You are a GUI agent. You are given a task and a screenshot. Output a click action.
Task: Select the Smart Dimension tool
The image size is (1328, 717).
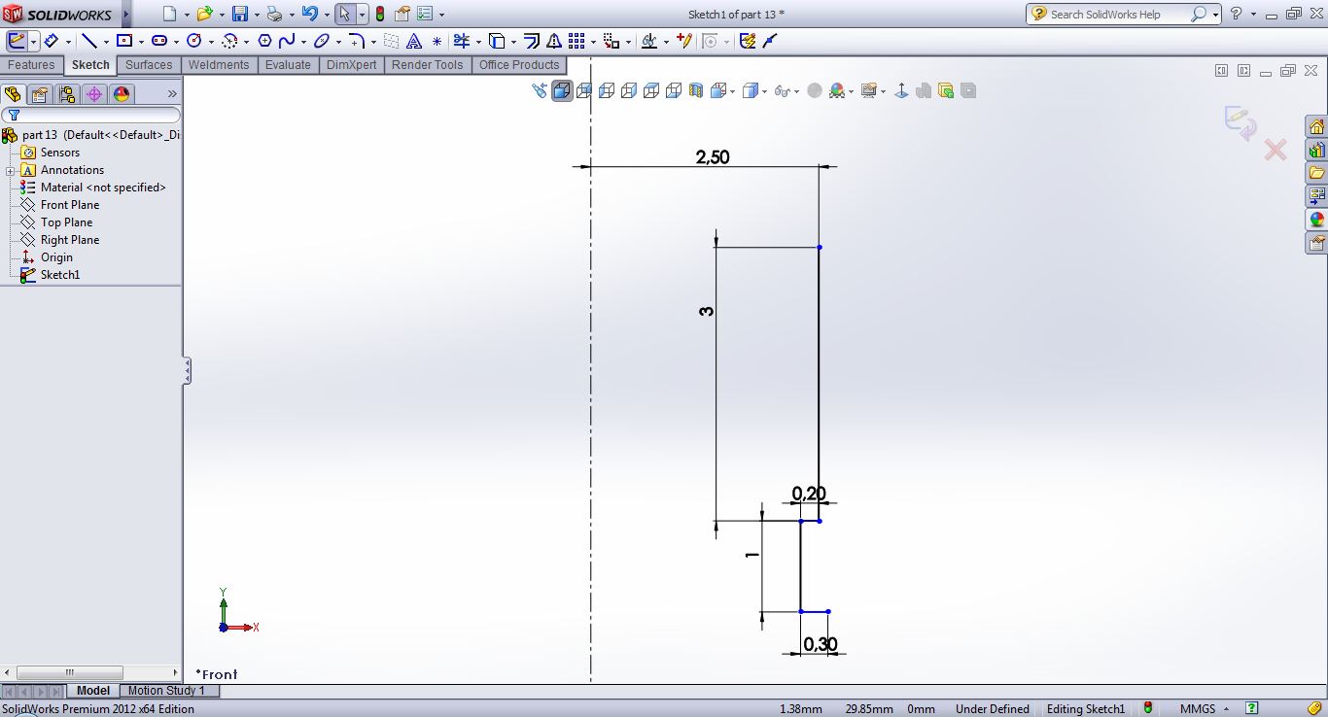pyautogui.click(x=52, y=41)
